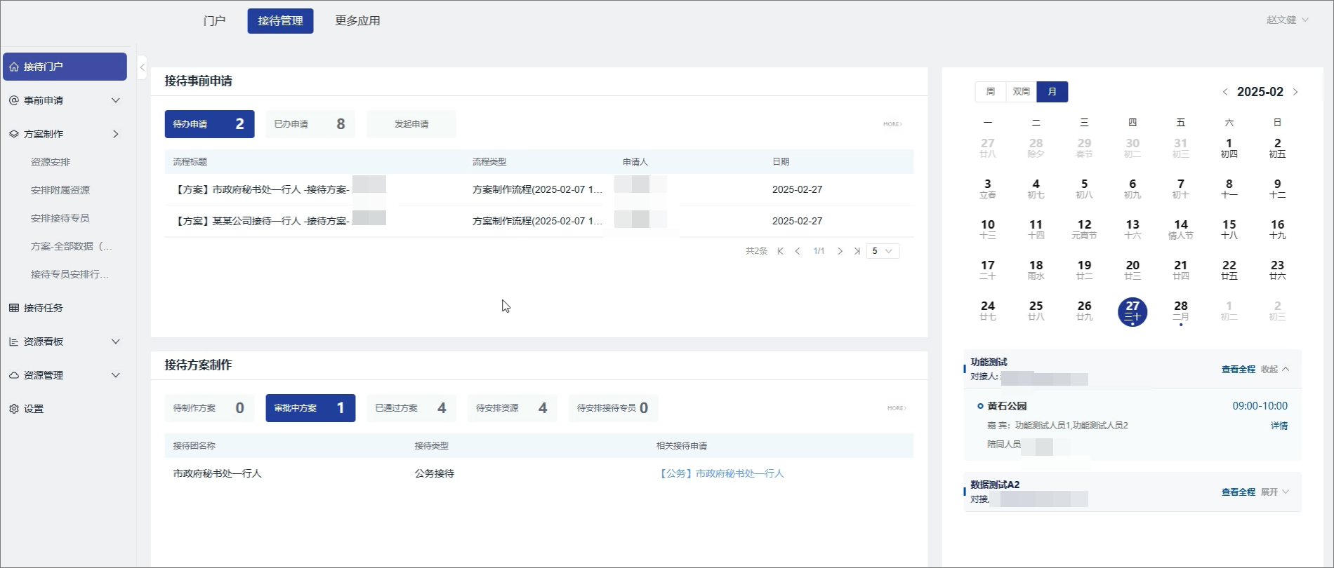Viewport: 1334px width, 568px height.
Task: Click the 资源看板 chart icon
Action: coord(14,342)
